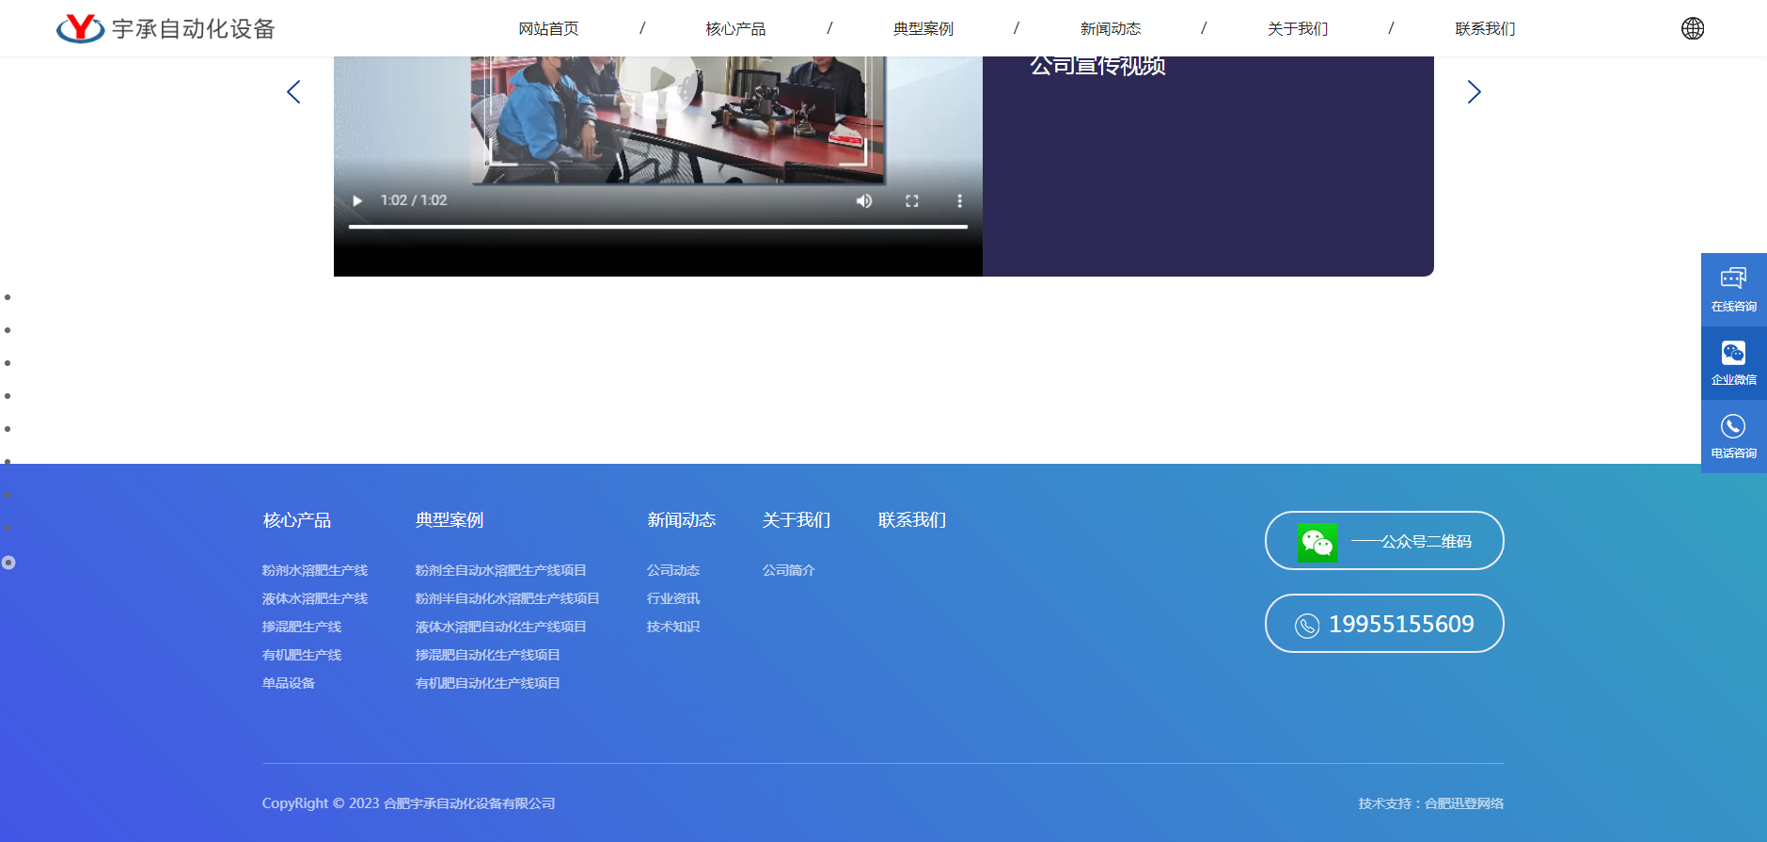Advance carousel with right arrow chevron

tap(1474, 92)
